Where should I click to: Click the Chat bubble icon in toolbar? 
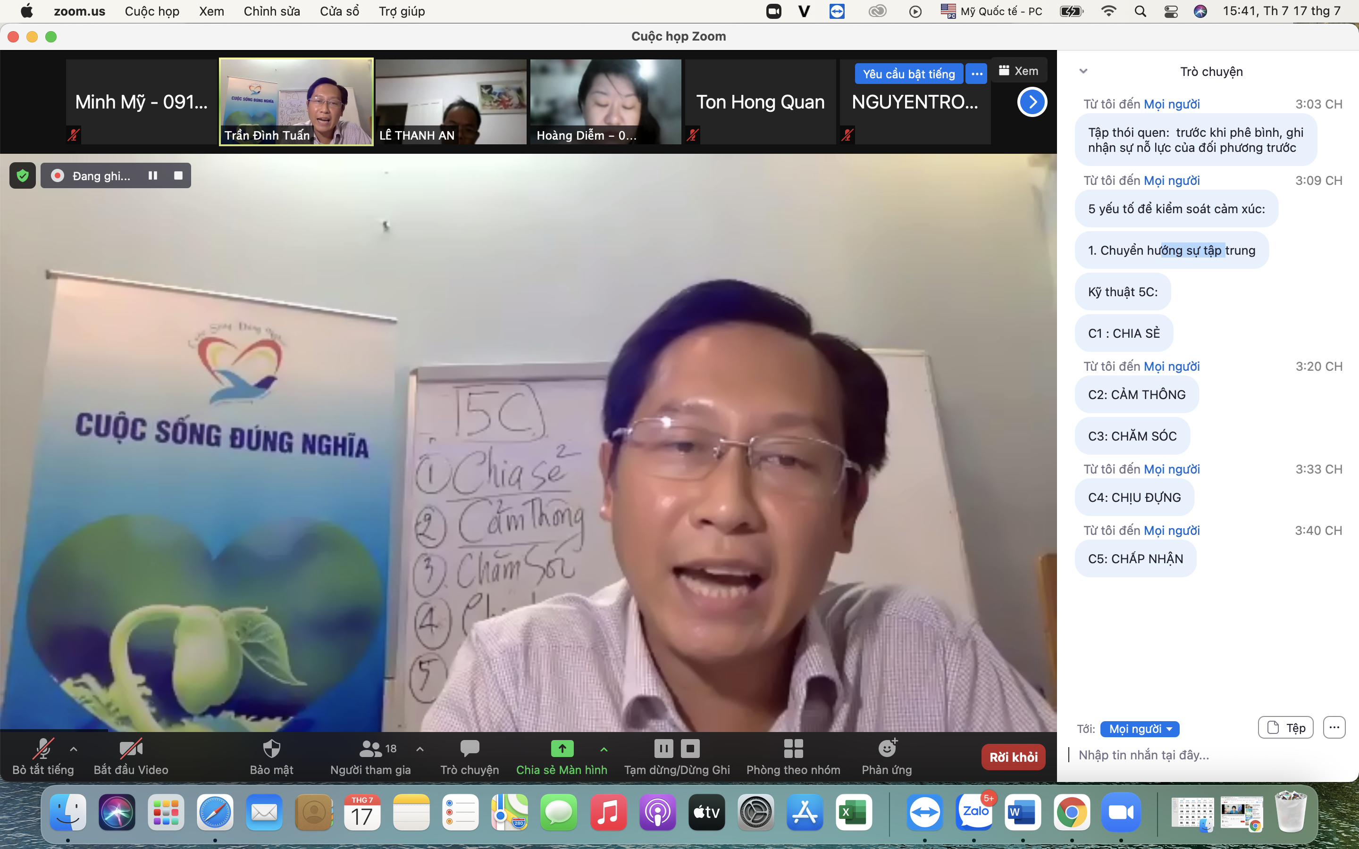click(x=470, y=749)
